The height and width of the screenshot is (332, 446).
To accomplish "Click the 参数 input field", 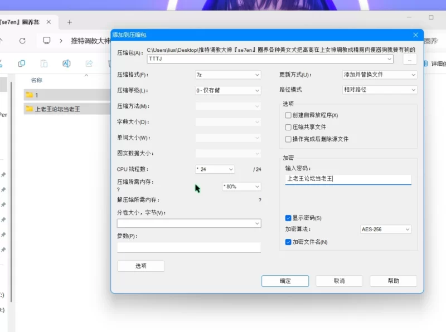I will click(x=189, y=247).
